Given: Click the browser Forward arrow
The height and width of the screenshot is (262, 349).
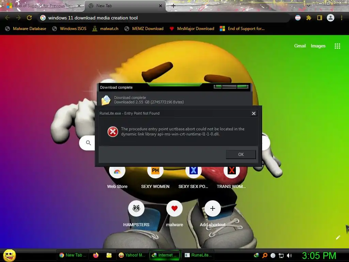Looking at the screenshot, I should click(x=18, y=18).
